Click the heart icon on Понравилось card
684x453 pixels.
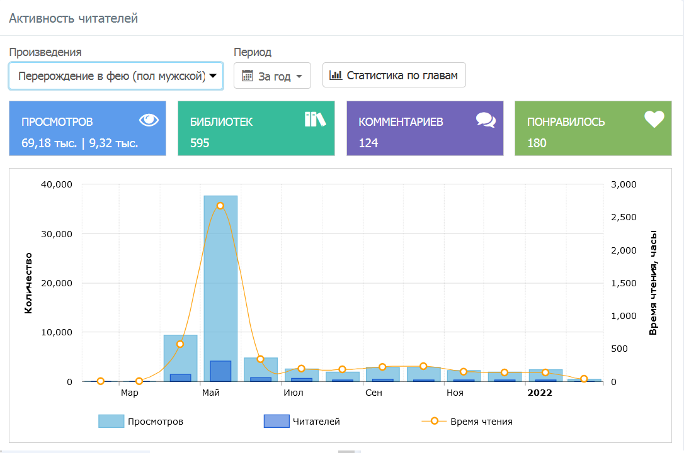(x=654, y=120)
